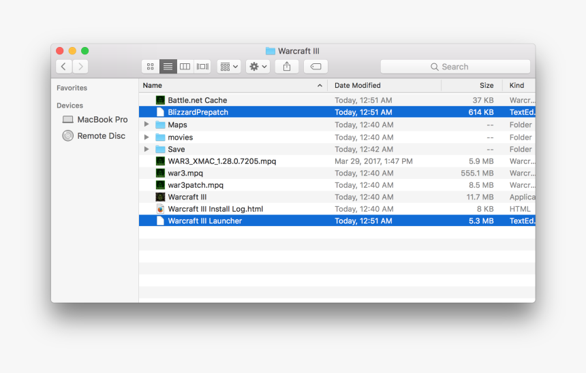Click the Warcraft III Launcher document icon
This screenshot has height=373, width=586.
(160, 221)
